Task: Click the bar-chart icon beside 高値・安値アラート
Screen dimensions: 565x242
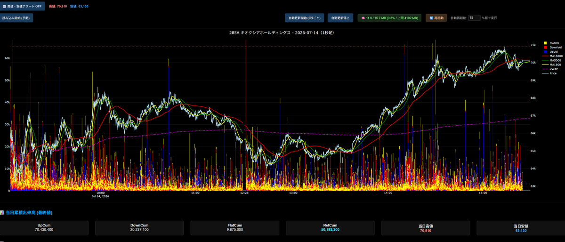Action: pyautogui.click(x=5, y=6)
